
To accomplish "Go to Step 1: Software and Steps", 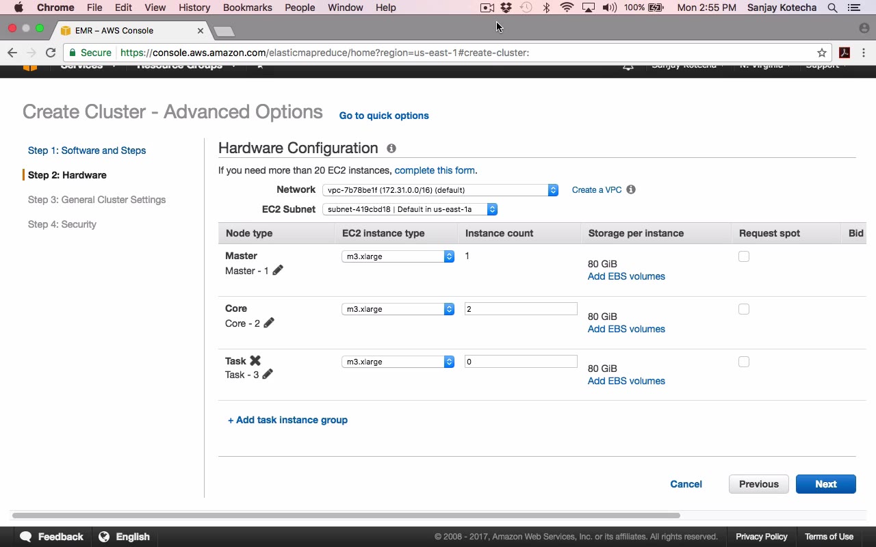I will 87,150.
